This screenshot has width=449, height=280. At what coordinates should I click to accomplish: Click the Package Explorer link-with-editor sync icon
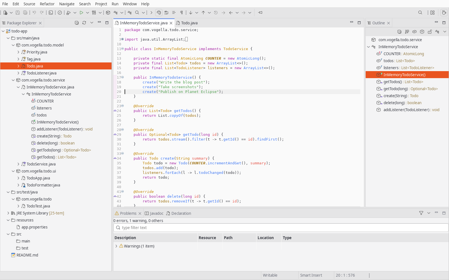point(84,23)
